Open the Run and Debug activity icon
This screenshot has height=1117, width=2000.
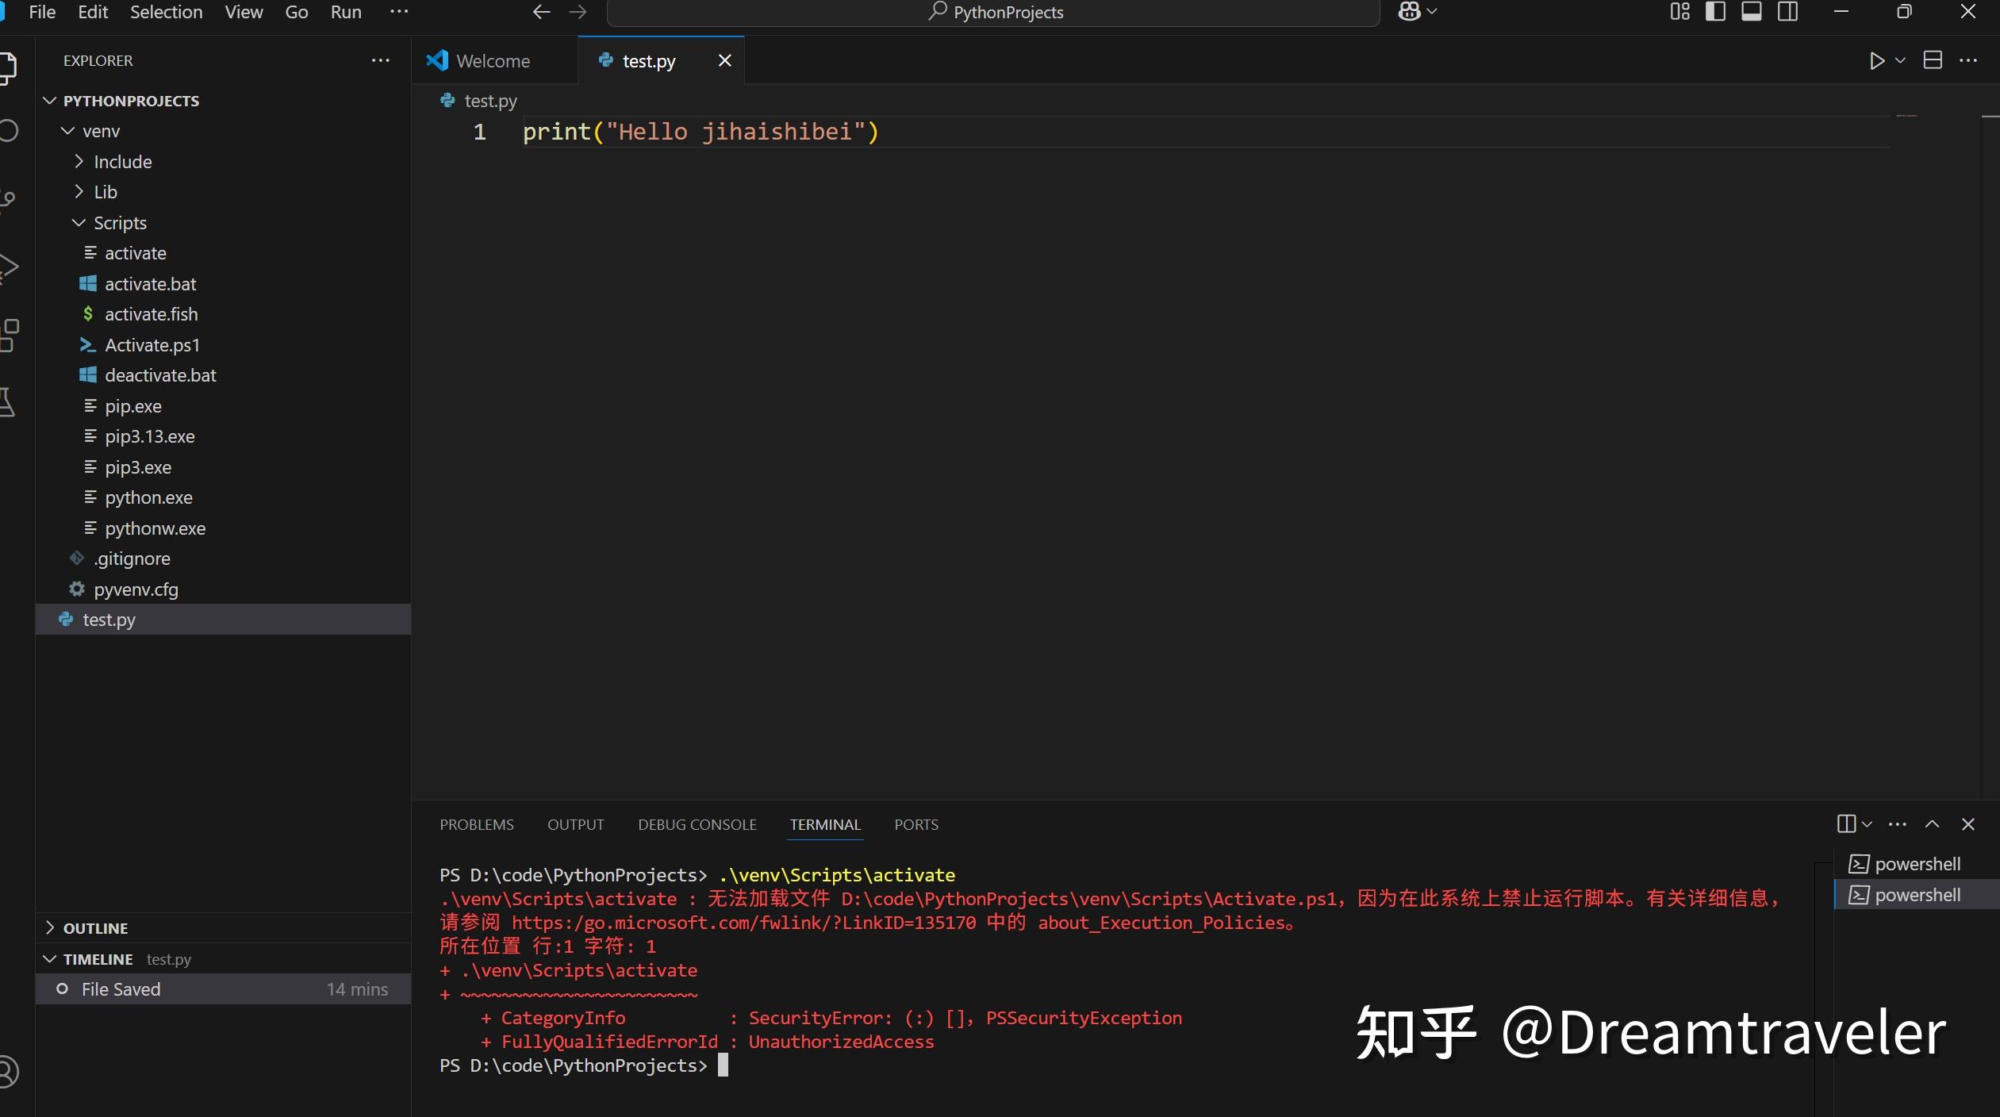coord(8,268)
